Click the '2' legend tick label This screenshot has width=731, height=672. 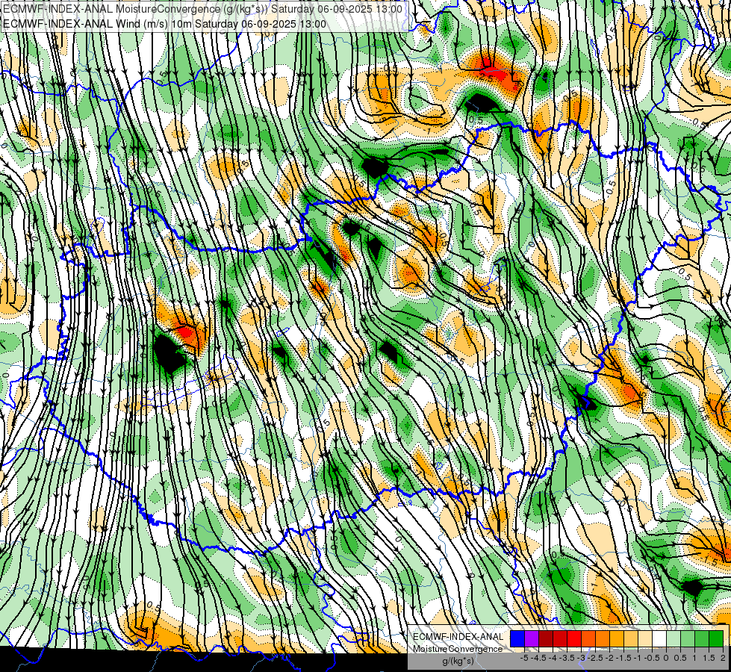click(x=723, y=658)
